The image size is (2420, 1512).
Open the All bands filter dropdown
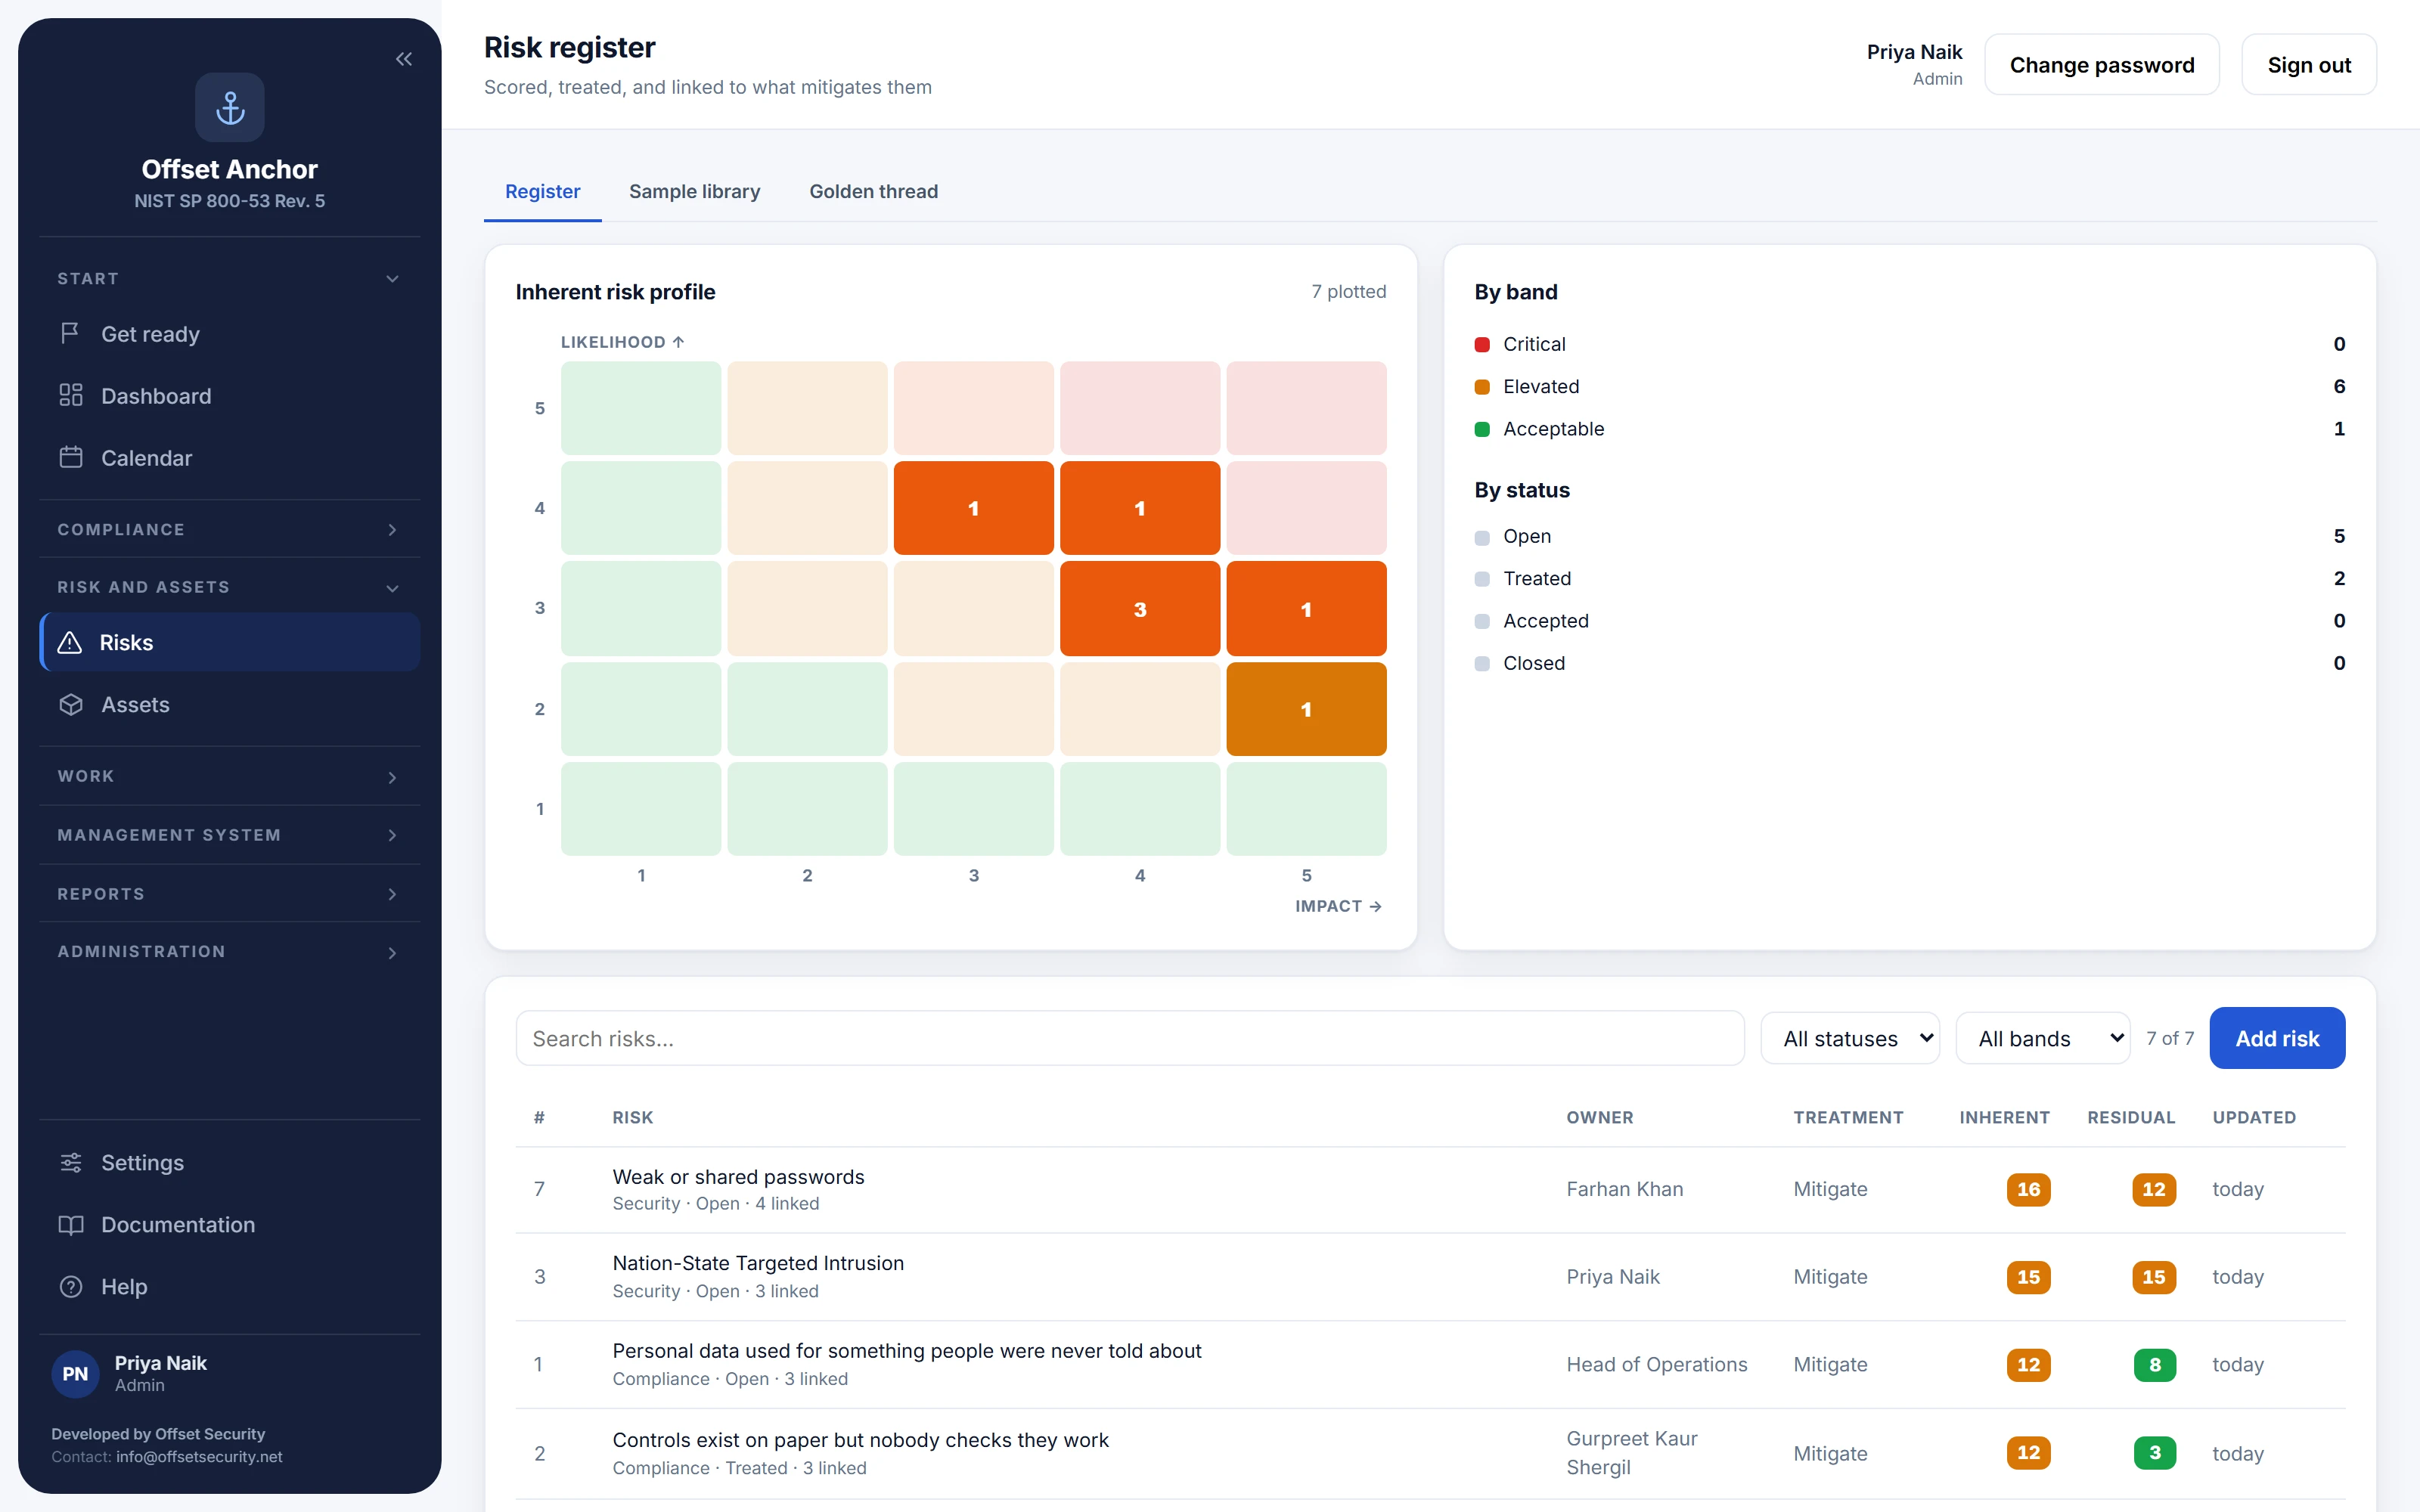(x=2042, y=1038)
